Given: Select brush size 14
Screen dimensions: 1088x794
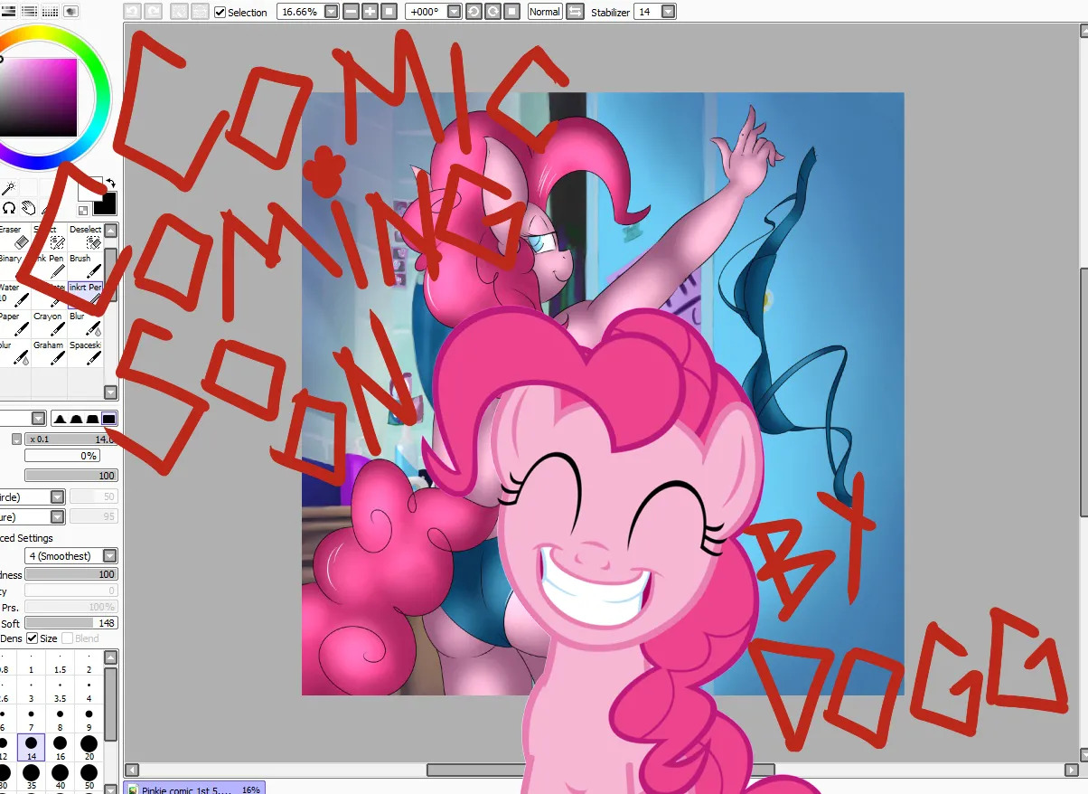Looking at the screenshot, I should [x=31, y=745].
